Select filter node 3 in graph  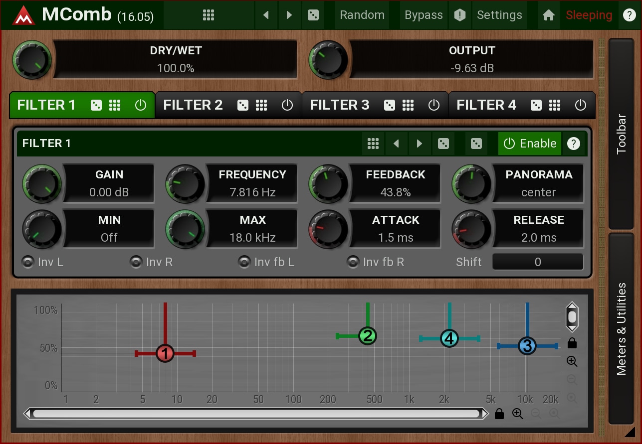click(x=527, y=345)
